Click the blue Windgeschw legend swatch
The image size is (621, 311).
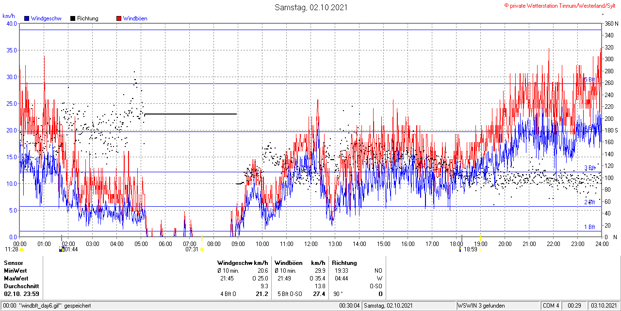(27, 18)
